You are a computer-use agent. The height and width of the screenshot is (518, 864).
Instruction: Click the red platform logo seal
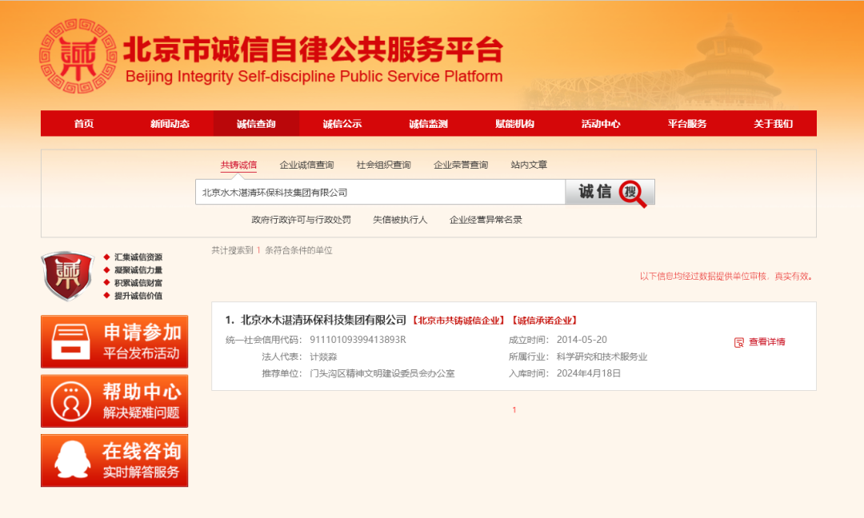click(78, 56)
